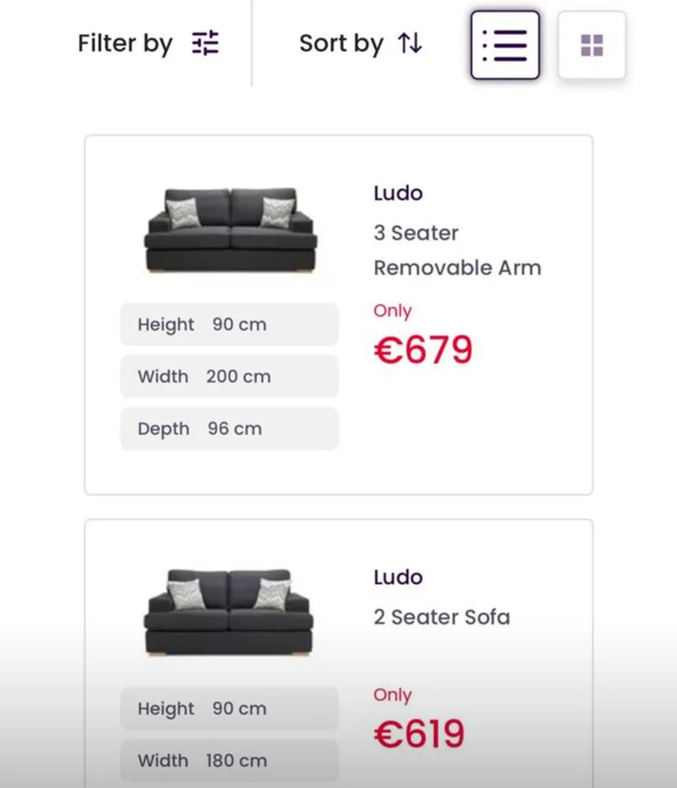Click the Only label above €679

(392, 311)
